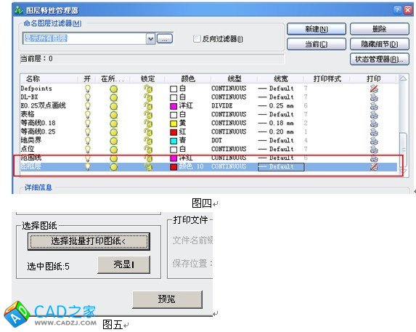
Task: Open 状态管理器(R) button
Action: coord(380,59)
